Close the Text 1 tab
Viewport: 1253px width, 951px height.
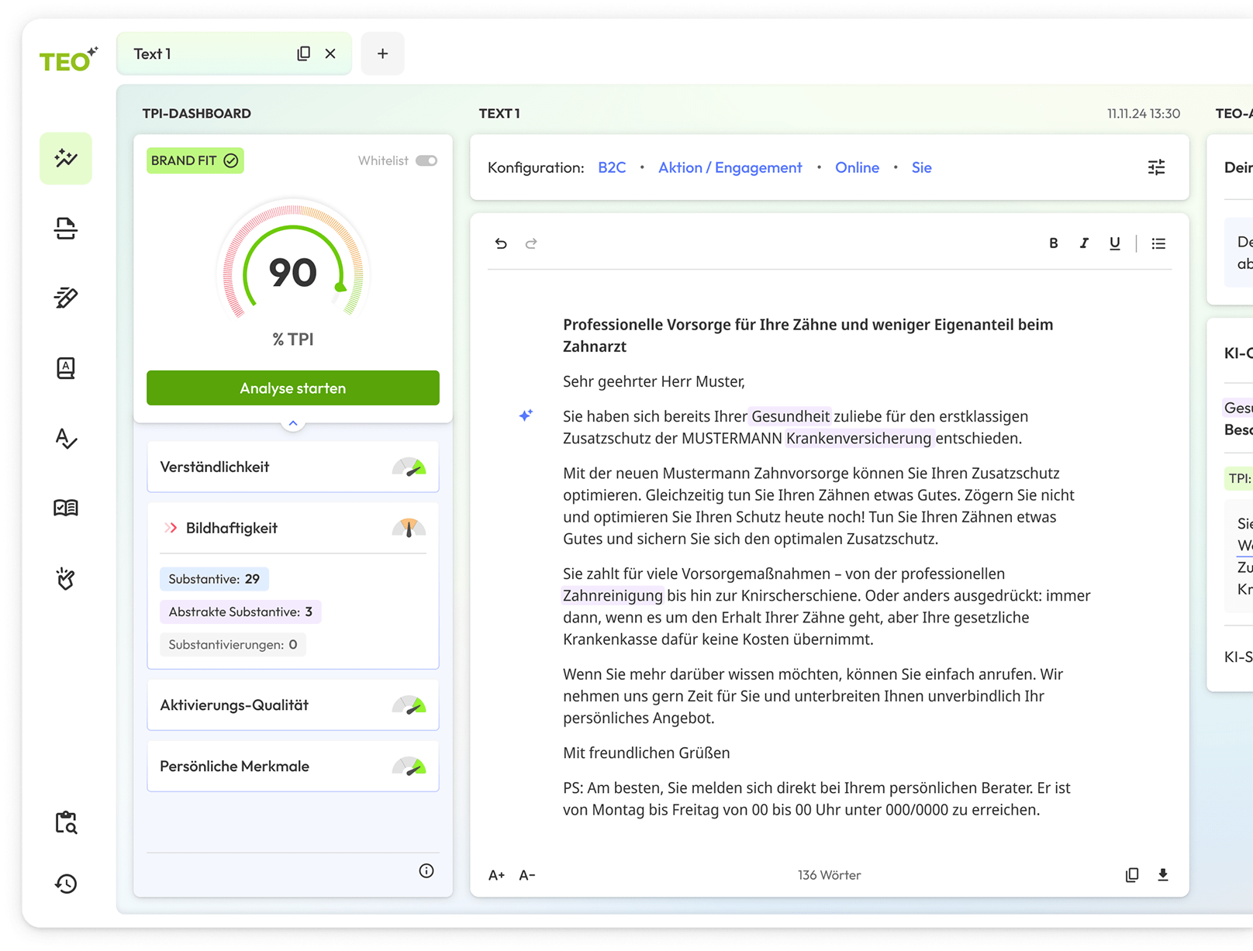pyautogui.click(x=331, y=53)
